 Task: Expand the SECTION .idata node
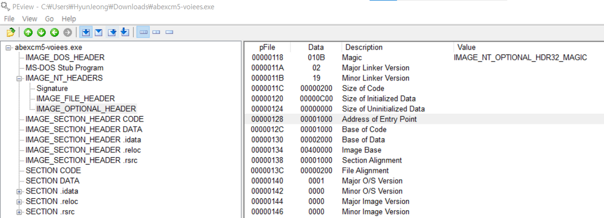pos(19,191)
